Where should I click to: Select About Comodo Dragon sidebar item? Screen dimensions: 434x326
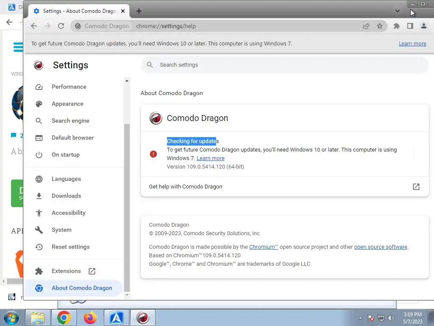(74, 288)
